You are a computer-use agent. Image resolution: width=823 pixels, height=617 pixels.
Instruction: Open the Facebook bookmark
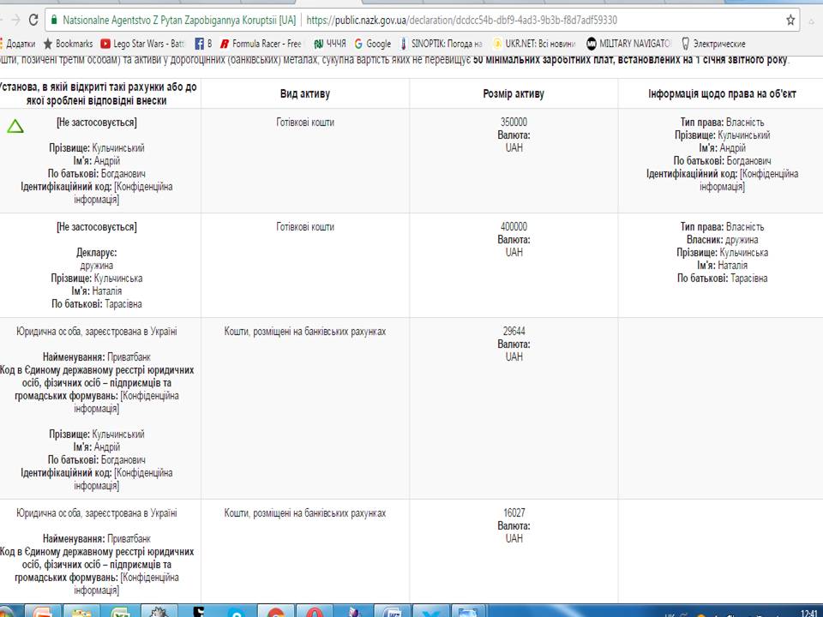[x=203, y=44]
